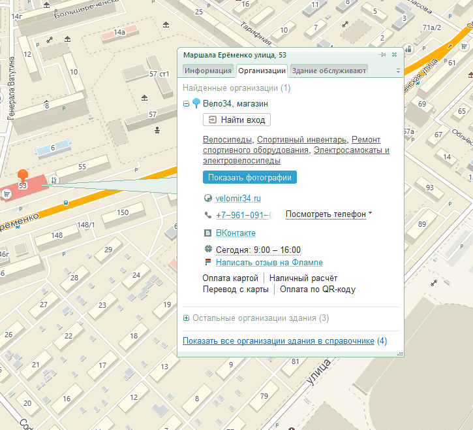This screenshot has width=473, height=430.
Task: Click the bus stop icon on Eremenko street
Action: tap(65, 203)
